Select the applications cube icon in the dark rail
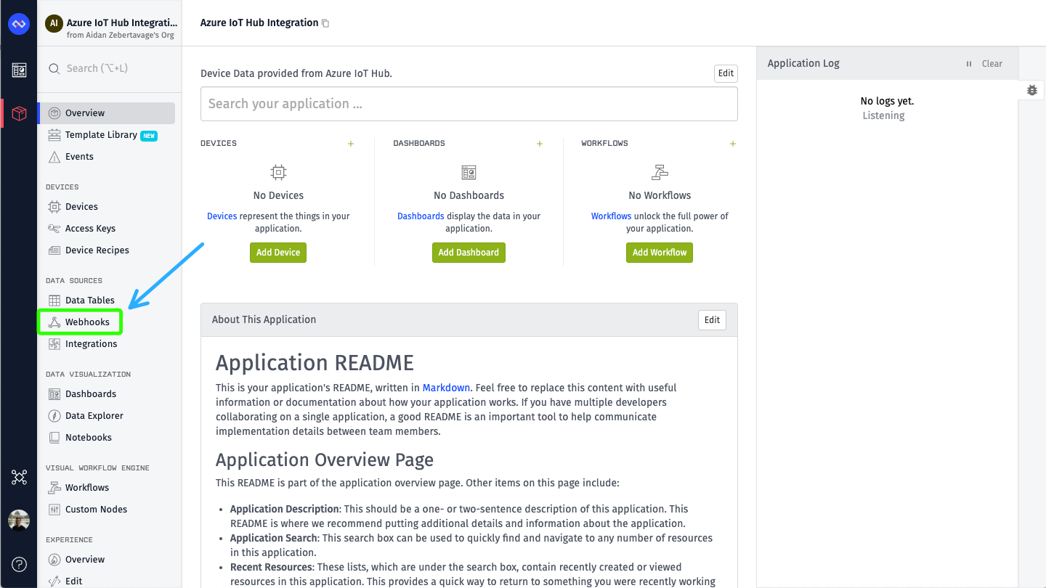Image resolution: width=1046 pixels, height=588 pixels. click(19, 113)
